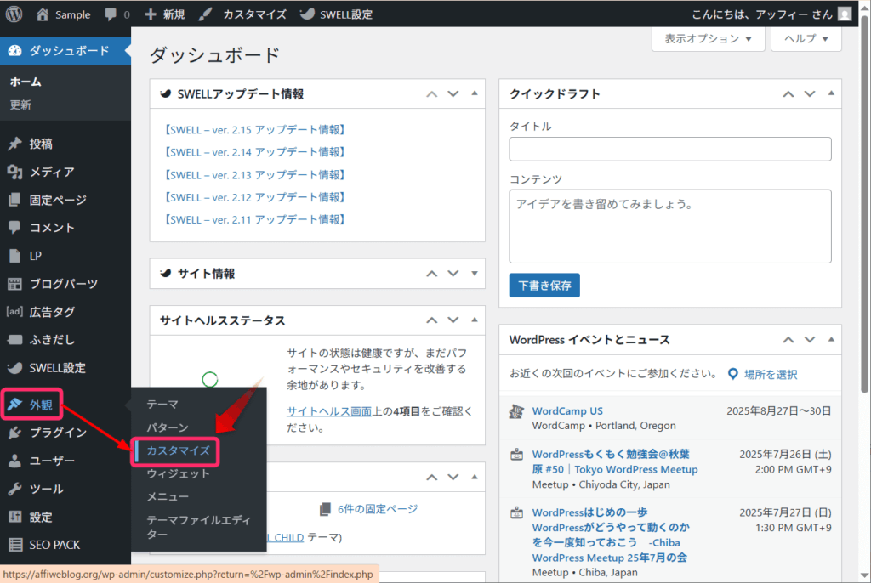The width and height of the screenshot is (871, 583).
Task: Click the クイックドラフト タイトル input field
Action: [670, 150]
